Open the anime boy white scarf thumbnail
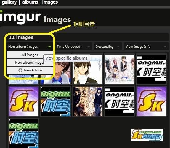170x148 pixels. point(87,69)
